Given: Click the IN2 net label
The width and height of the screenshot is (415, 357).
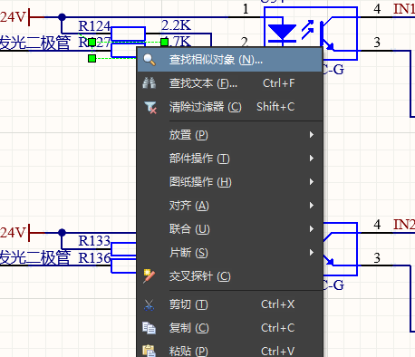Looking at the screenshot, I should [x=404, y=225].
